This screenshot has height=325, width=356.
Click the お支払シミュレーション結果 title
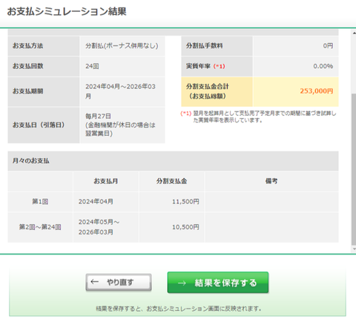click(67, 12)
